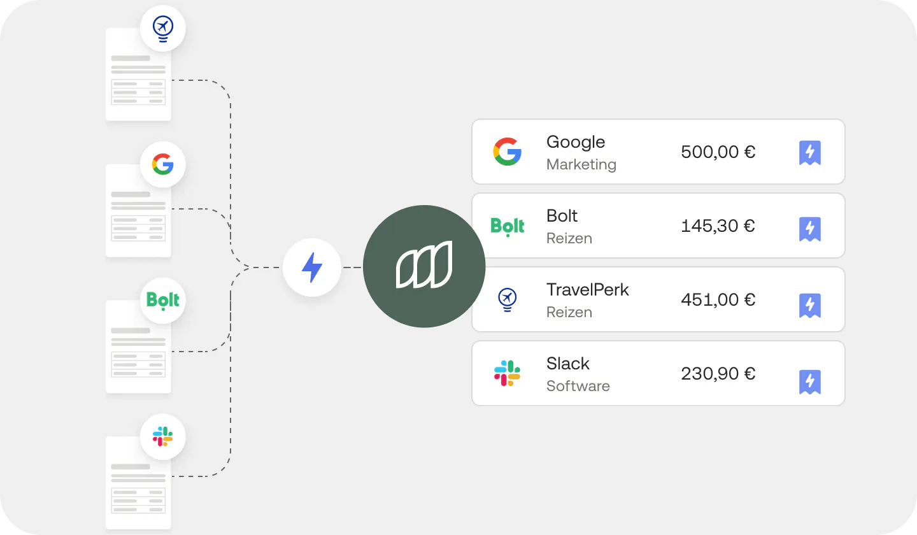
Task: Click the 500,00 € amount
Action: 718,152
